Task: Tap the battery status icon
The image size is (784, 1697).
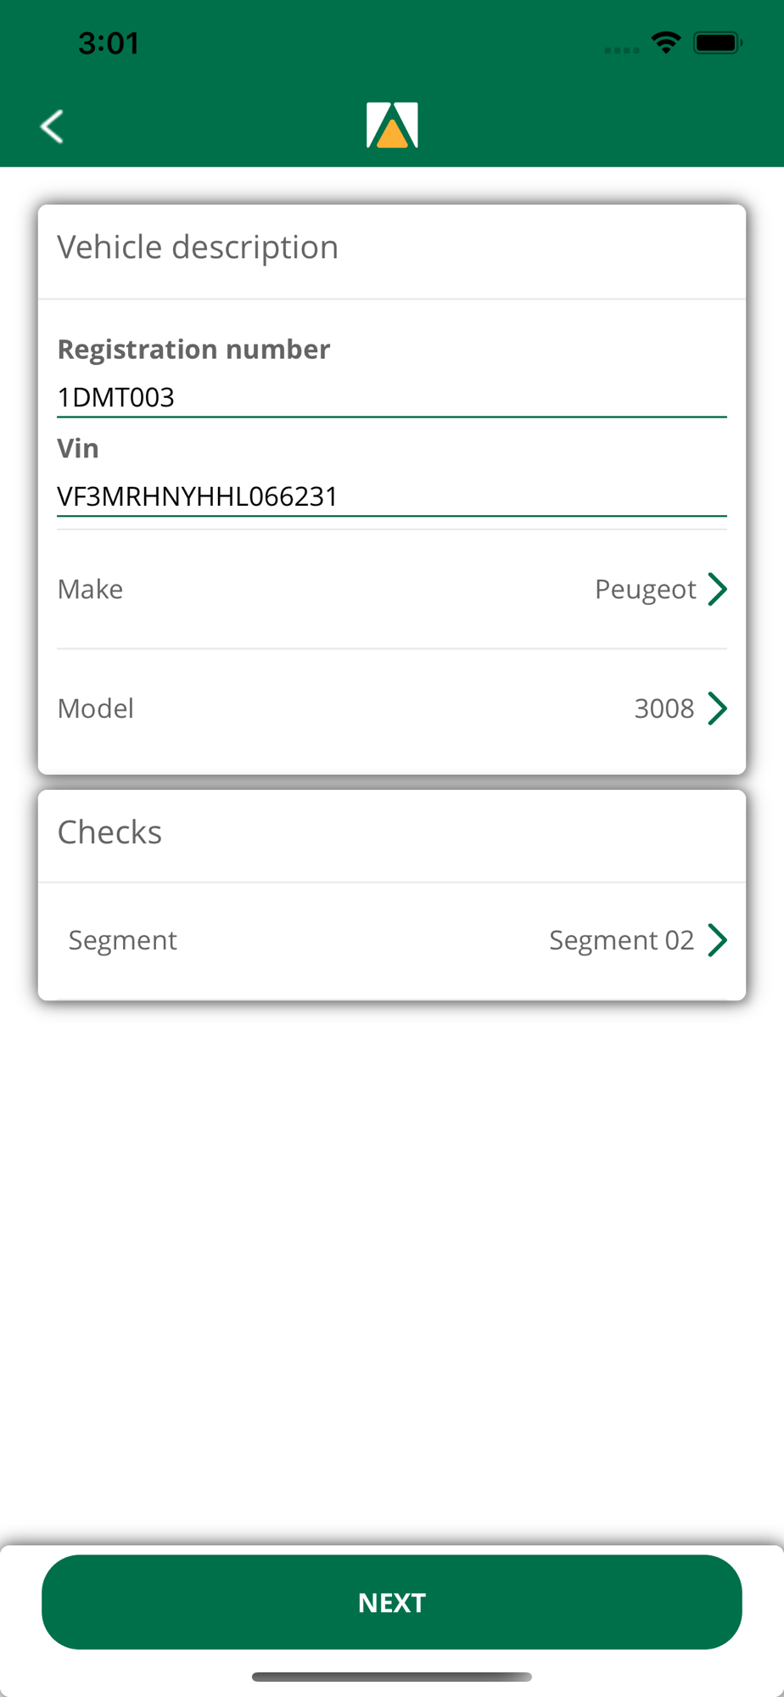Action: pos(718,42)
